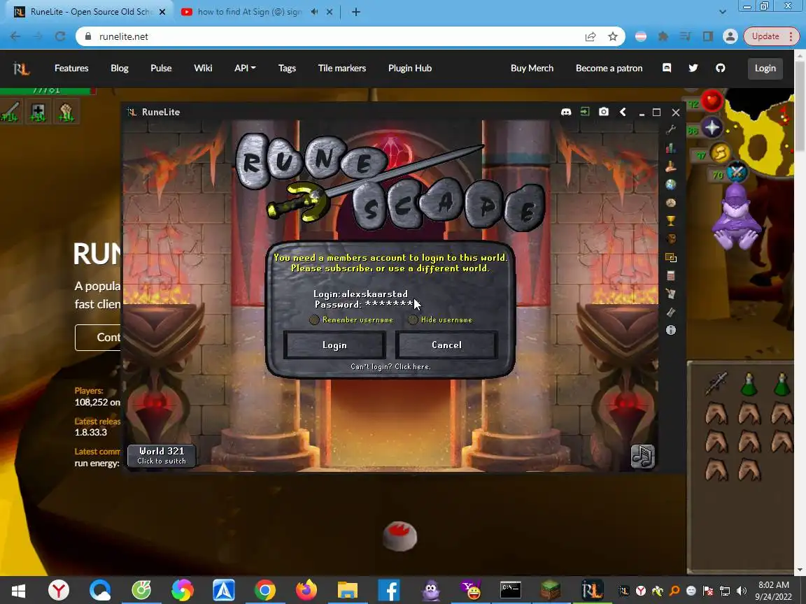The image size is (806, 604).
Task: Bookmark page with star icon
Action: 612,36
